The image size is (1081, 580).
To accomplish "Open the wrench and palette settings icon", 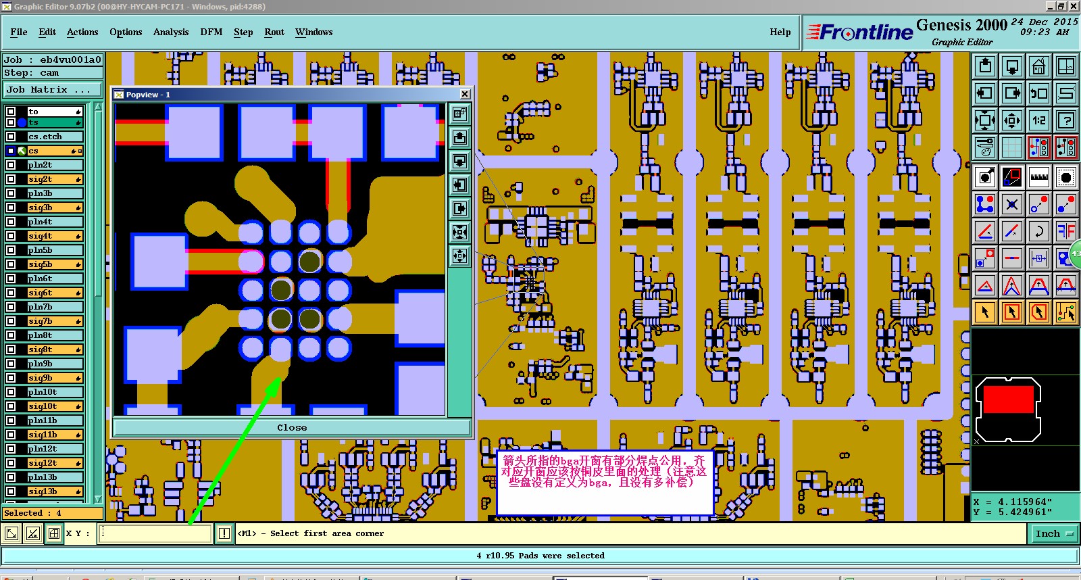I will (985, 147).
